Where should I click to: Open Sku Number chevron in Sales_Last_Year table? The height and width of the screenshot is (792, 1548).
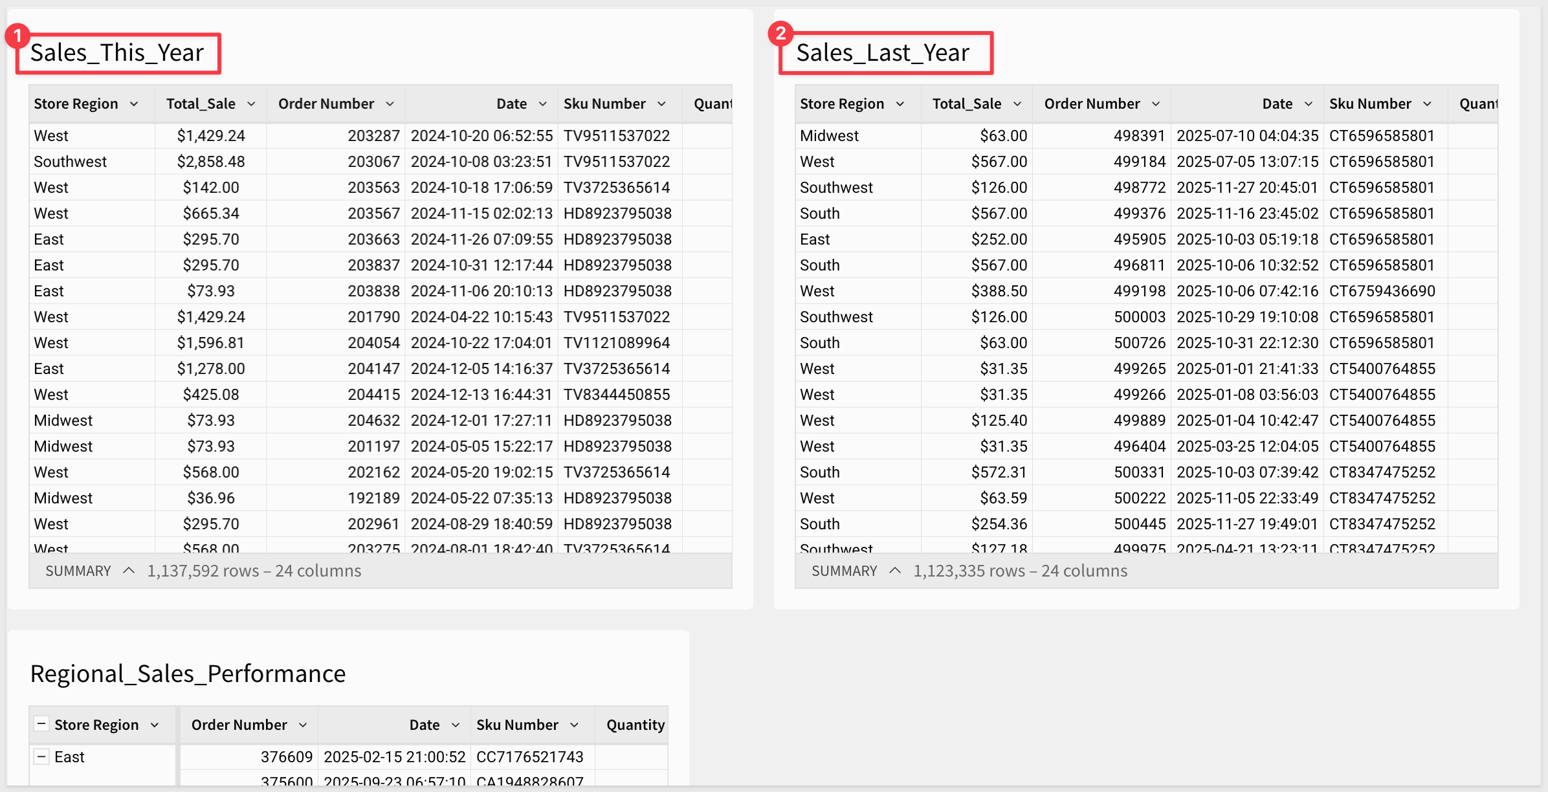pyautogui.click(x=1427, y=104)
